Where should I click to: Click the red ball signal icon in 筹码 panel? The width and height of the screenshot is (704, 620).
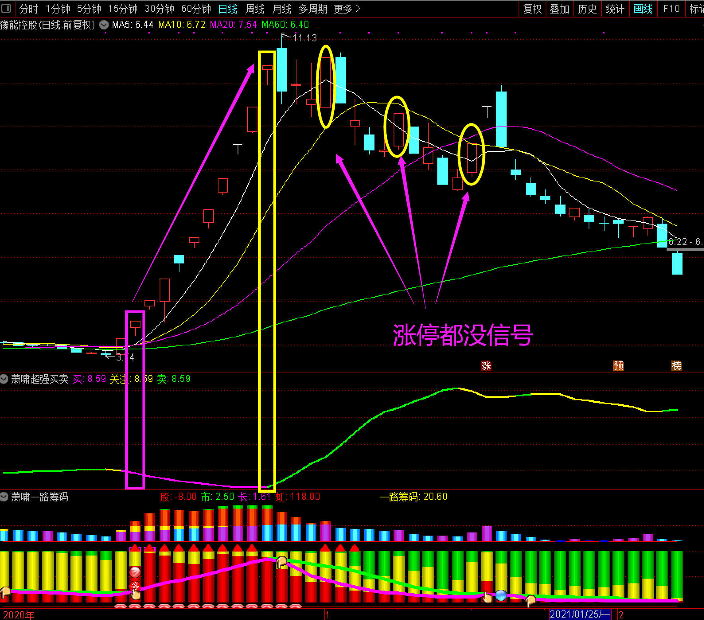coord(135,572)
